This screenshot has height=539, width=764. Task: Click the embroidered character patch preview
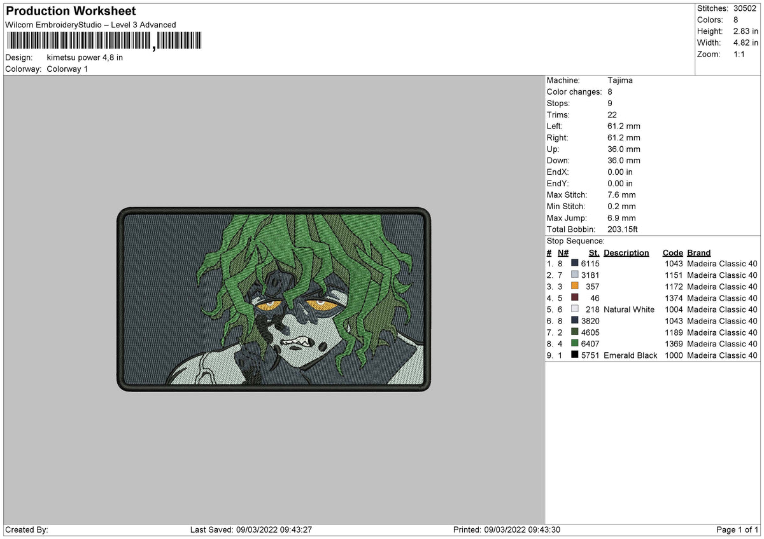pos(274,299)
